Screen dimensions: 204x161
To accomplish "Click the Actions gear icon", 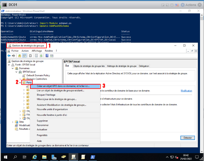I will 182,5.
